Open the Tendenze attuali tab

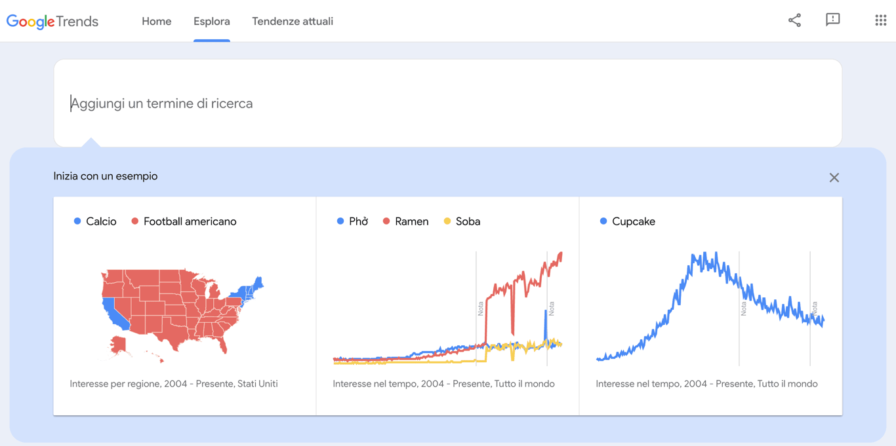pyautogui.click(x=293, y=21)
